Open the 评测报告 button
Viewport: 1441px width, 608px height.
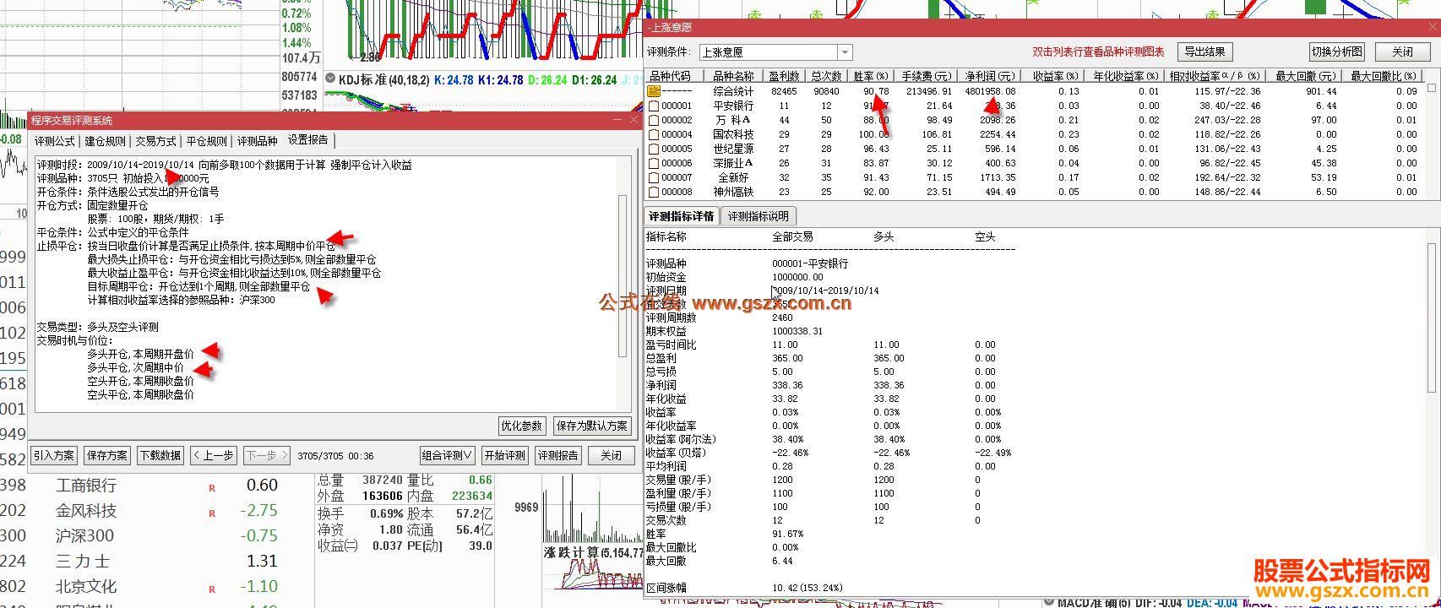[x=558, y=455]
